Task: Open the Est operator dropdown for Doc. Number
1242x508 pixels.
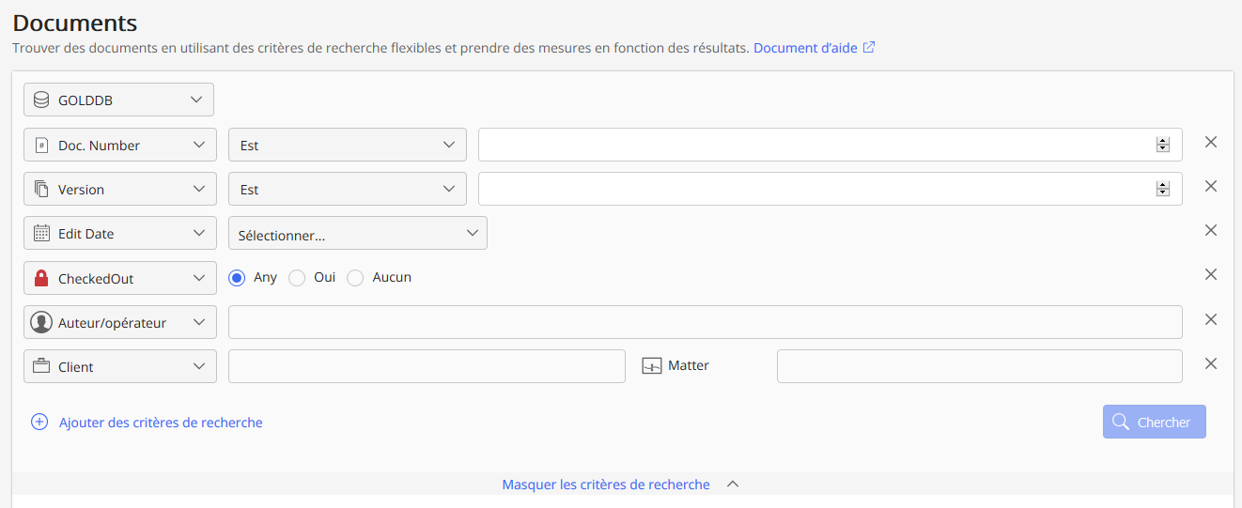Action: click(347, 145)
